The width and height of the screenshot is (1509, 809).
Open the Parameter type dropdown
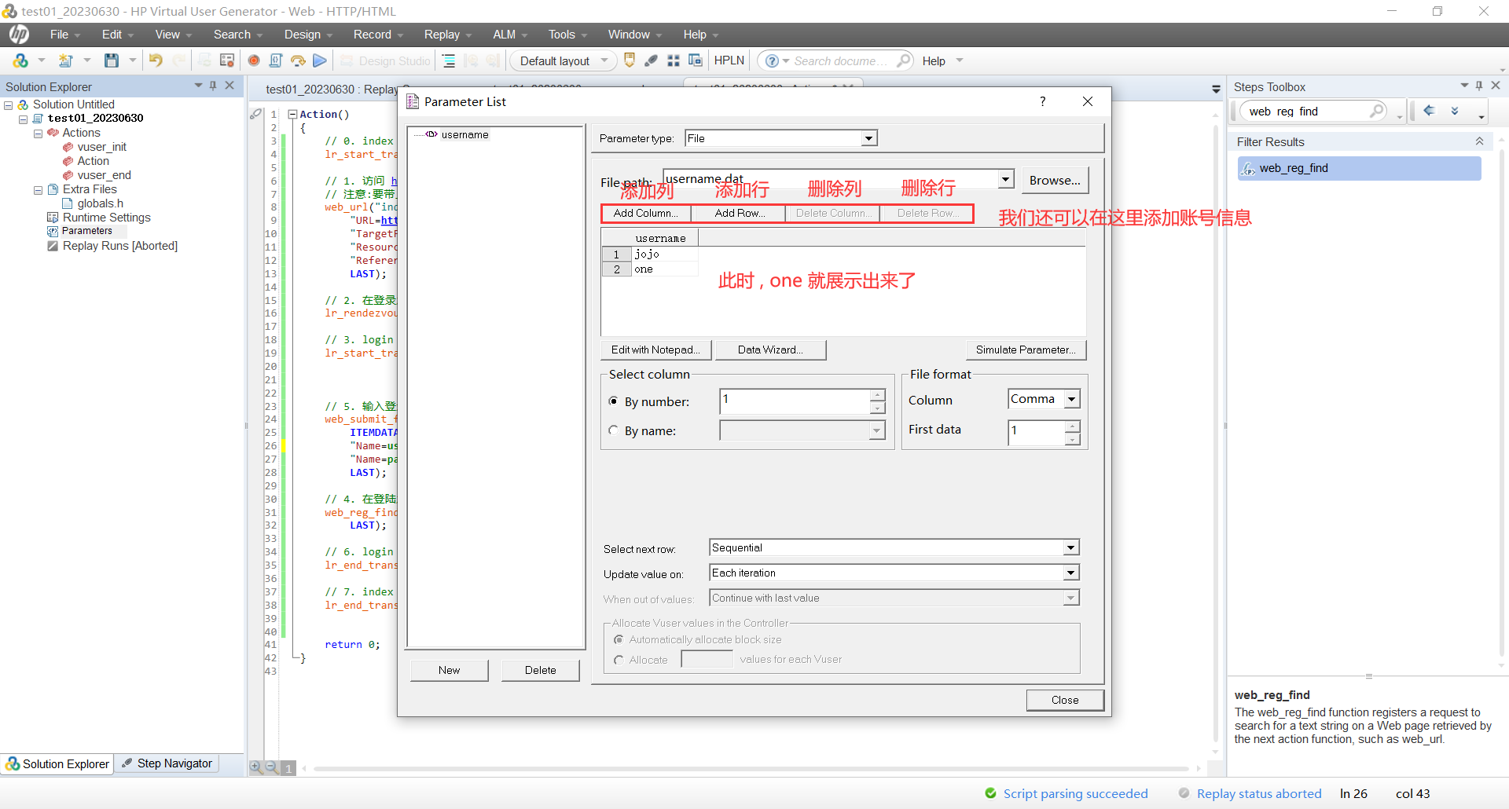pos(868,138)
